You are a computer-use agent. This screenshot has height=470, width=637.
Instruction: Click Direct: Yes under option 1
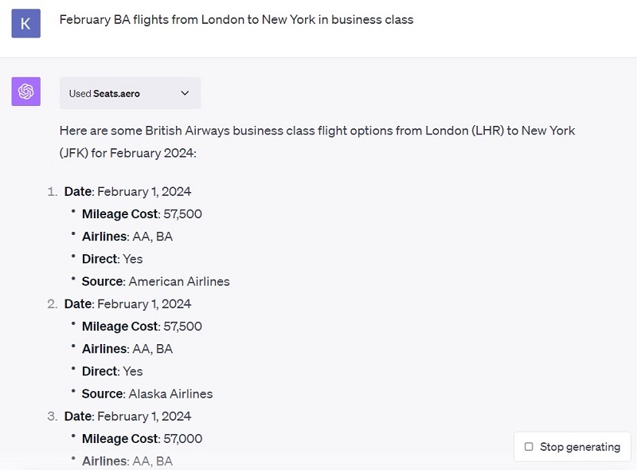click(x=112, y=259)
